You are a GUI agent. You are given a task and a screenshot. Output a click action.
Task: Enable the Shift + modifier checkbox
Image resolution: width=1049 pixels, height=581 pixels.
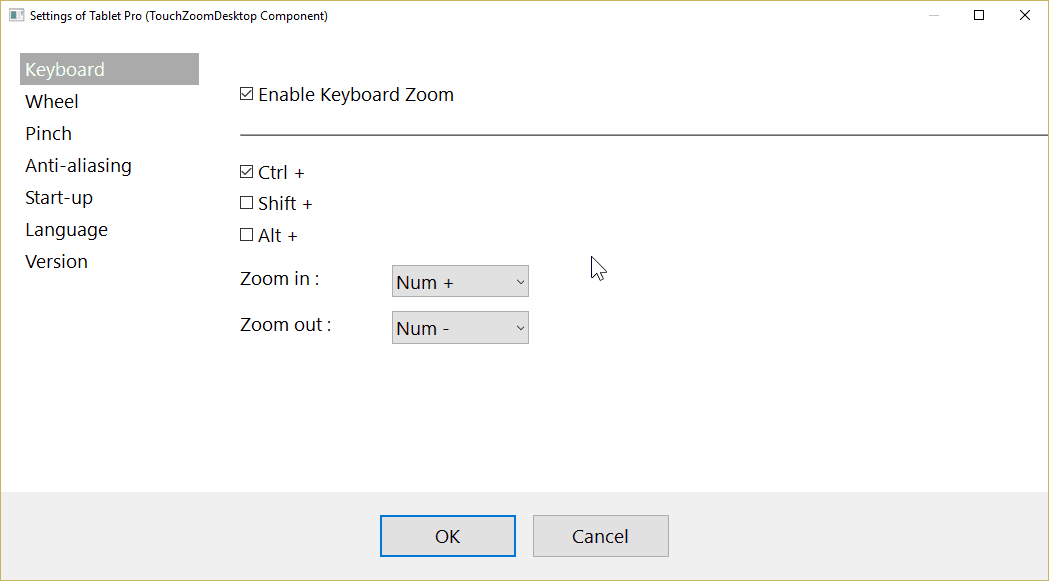point(246,203)
